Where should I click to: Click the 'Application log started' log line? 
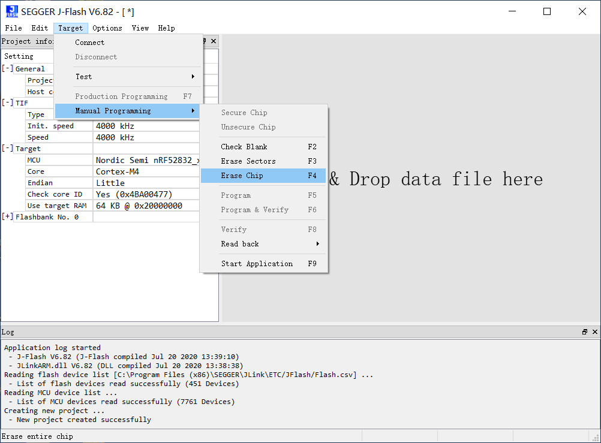(x=52, y=348)
